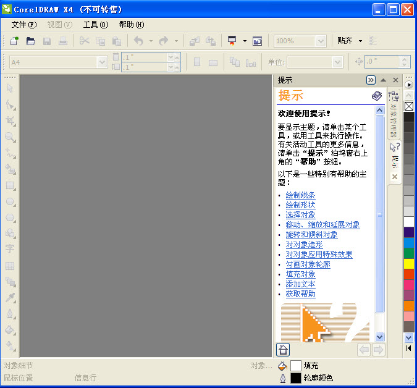This screenshot has width=417, height=388.
Task: Click the Welcome screen icon in toolbar
Action: click(x=257, y=41)
